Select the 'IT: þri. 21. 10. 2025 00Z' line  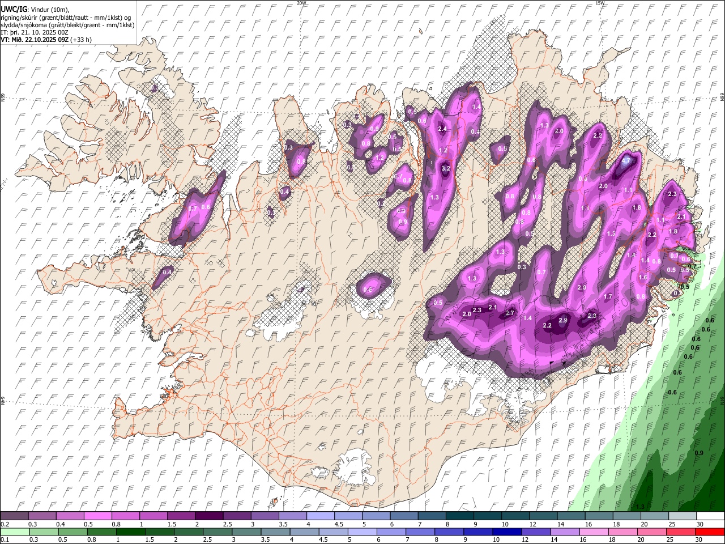pos(35,32)
